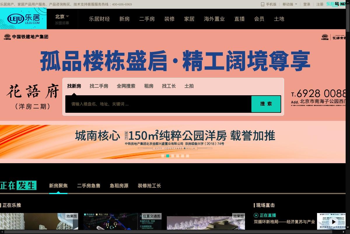The image size is (350, 234).
Task: Select the 租房 search tab
Action: point(149,86)
